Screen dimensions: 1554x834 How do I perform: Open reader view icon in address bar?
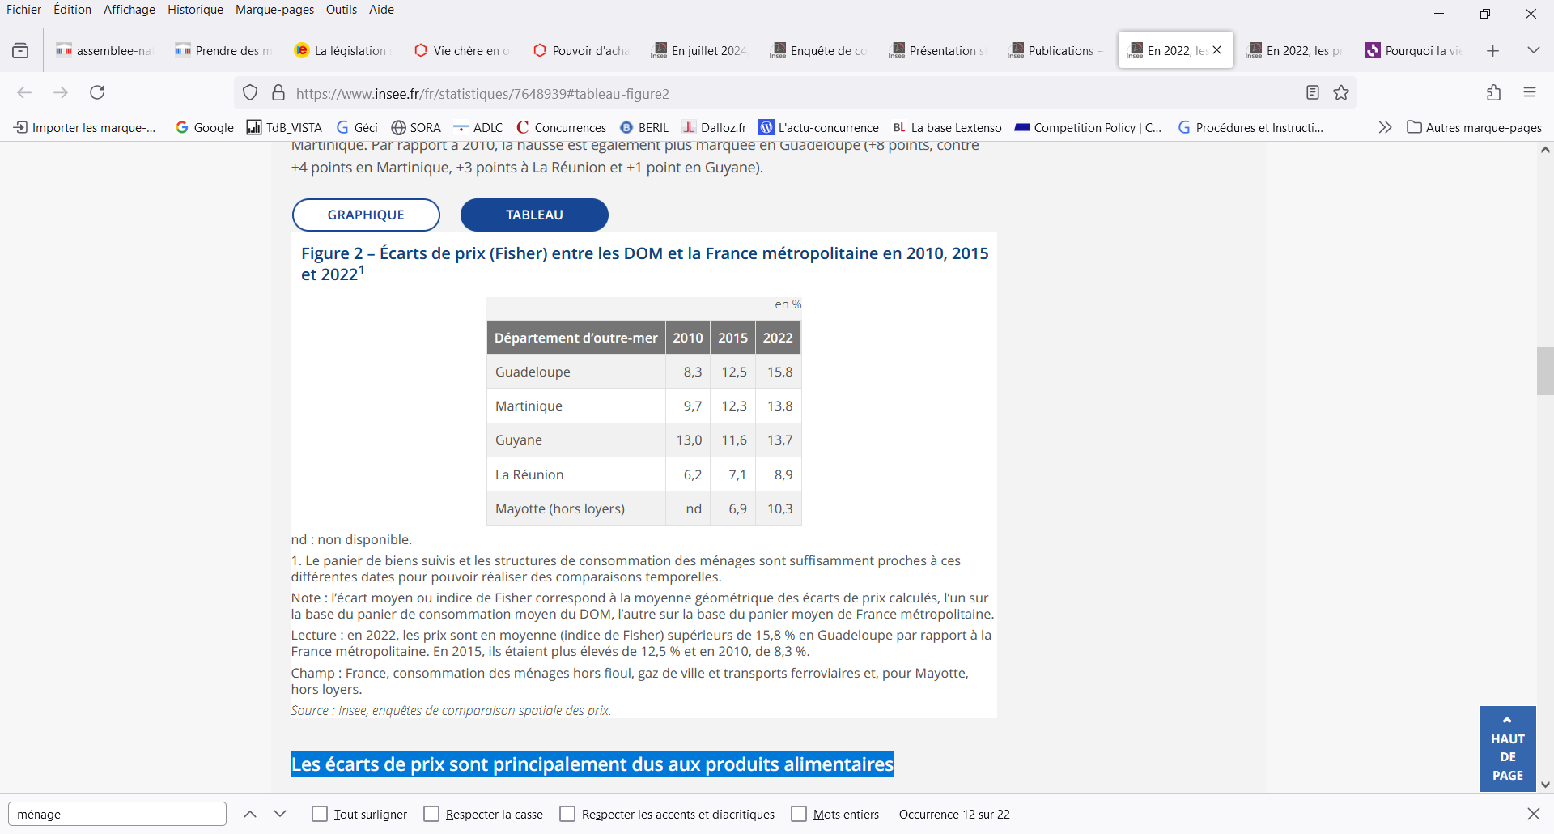pos(1313,92)
